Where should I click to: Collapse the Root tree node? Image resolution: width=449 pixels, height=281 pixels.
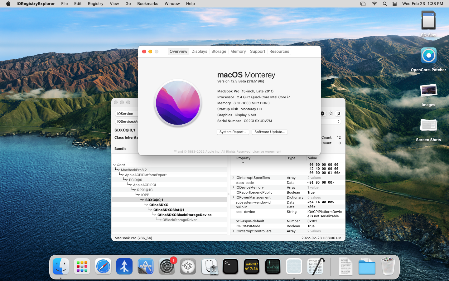114,165
